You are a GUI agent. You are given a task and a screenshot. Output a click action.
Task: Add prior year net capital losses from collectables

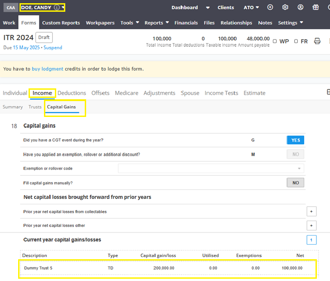(311, 211)
